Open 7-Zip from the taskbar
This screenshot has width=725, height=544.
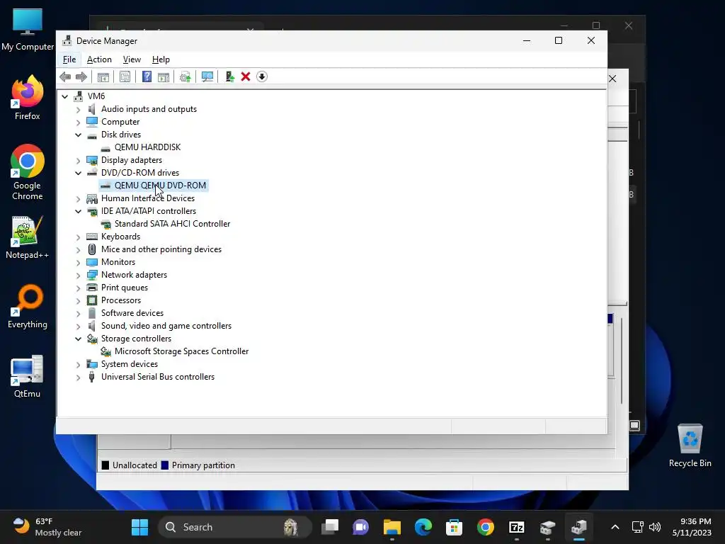pyautogui.click(x=516, y=527)
